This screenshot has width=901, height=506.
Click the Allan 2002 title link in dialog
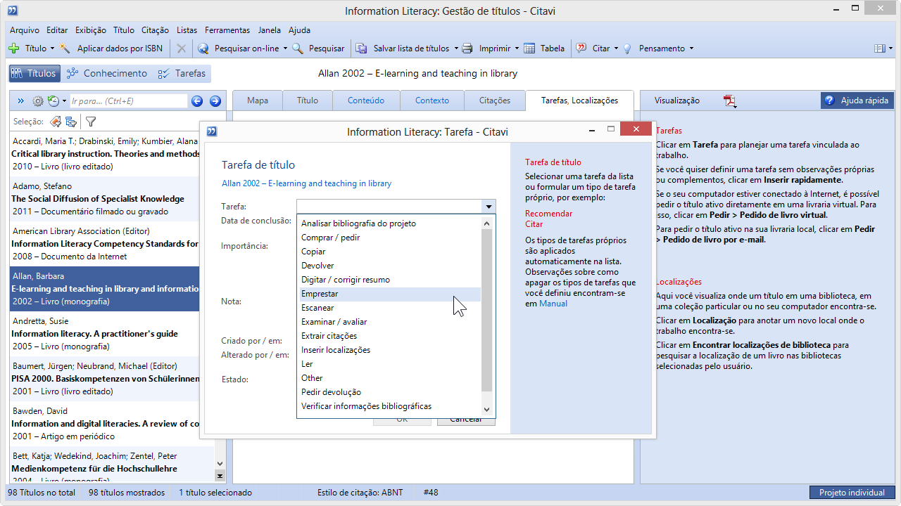pyautogui.click(x=306, y=183)
